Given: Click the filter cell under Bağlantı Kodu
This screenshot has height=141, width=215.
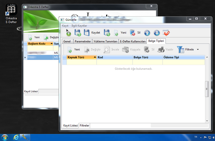Looking at the screenshot, I should (x=40, y=48).
